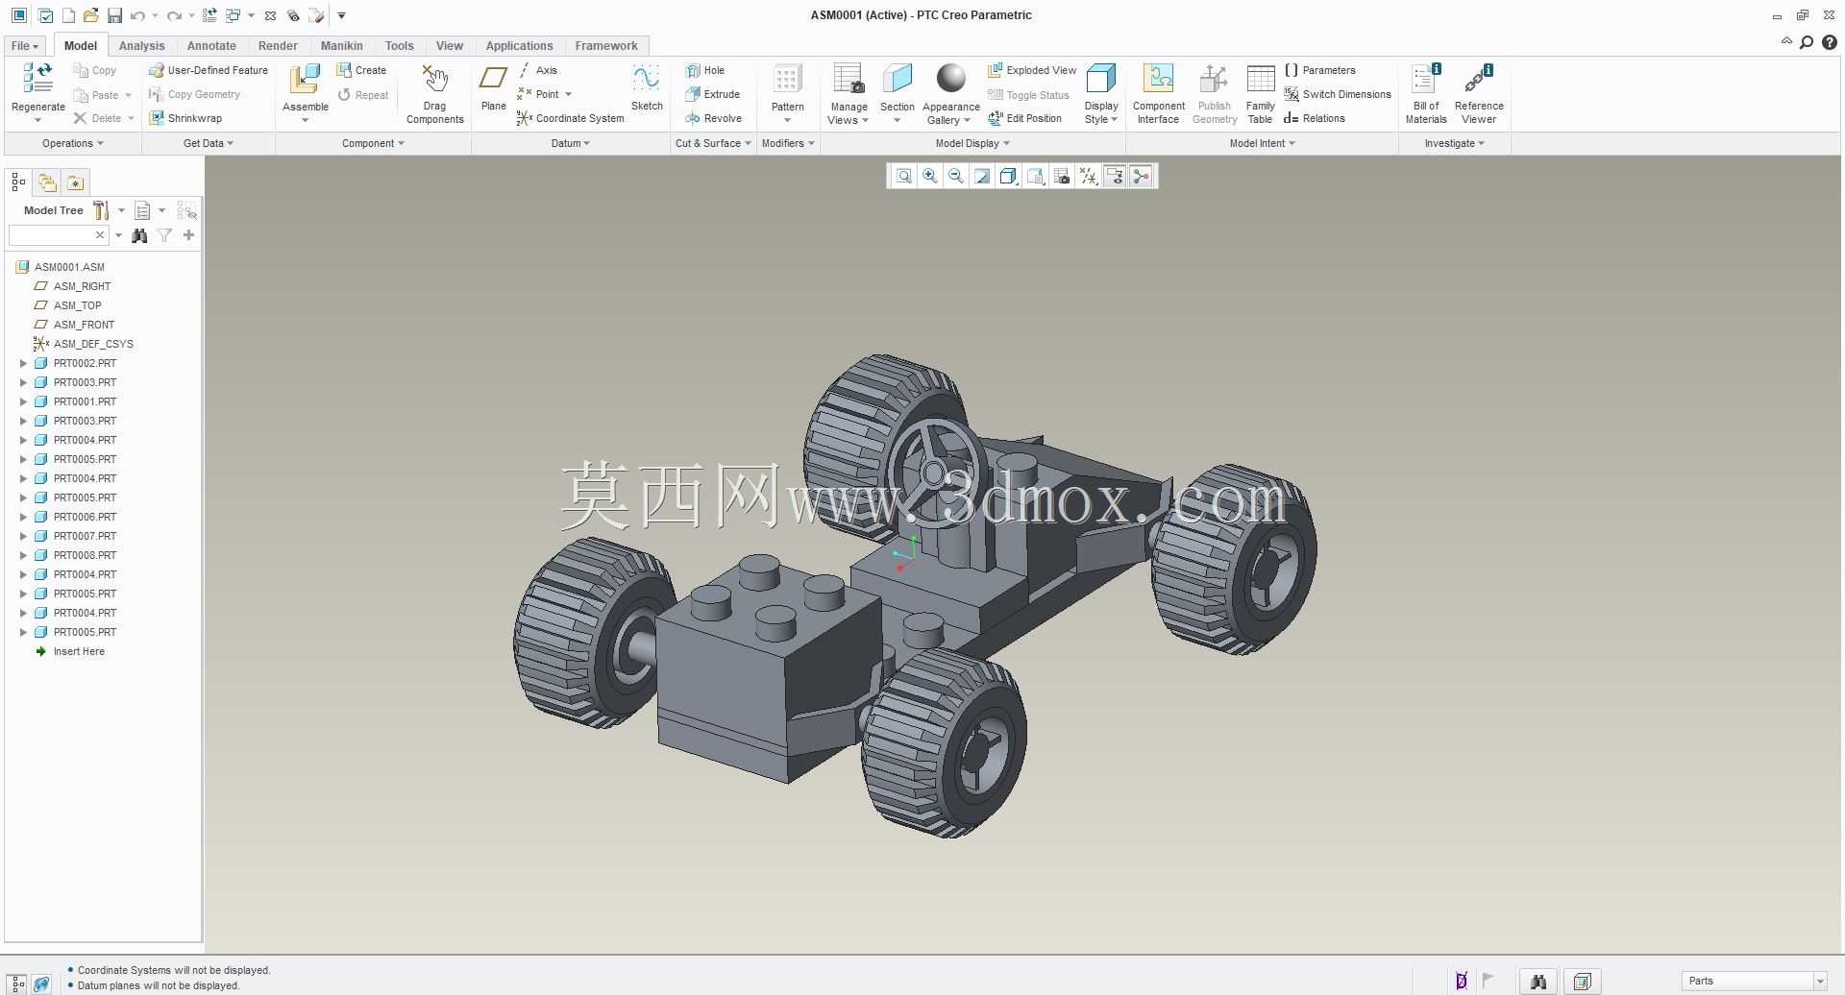Click Switch Dimensions
Viewport: 1845px width, 995px height.
coord(1338,94)
